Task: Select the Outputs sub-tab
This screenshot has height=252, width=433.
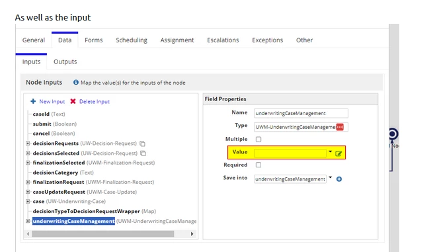Action: point(65,62)
